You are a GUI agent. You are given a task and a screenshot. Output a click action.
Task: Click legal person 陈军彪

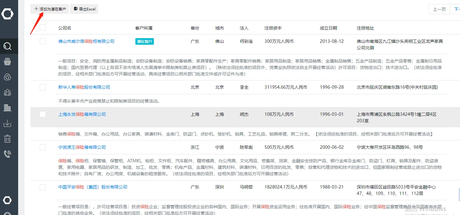(246, 147)
